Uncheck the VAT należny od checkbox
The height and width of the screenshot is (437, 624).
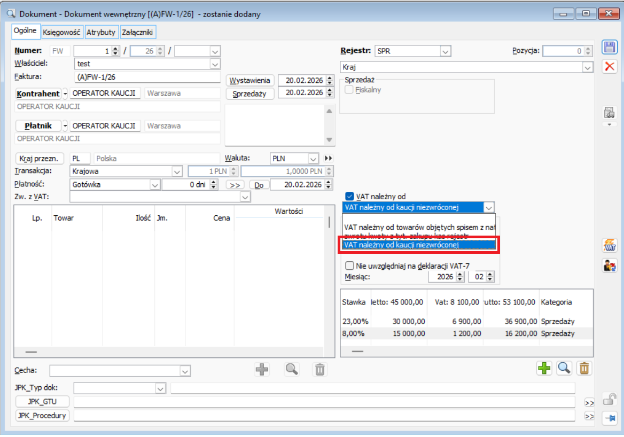point(350,196)
